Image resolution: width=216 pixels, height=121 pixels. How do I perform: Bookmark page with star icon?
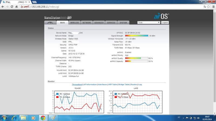click(208, 7)
